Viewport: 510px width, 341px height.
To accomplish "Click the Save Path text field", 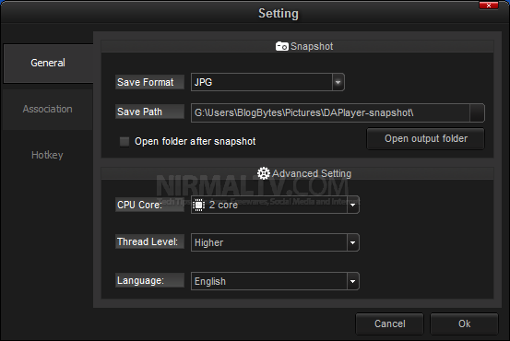I will coord(330,112).
